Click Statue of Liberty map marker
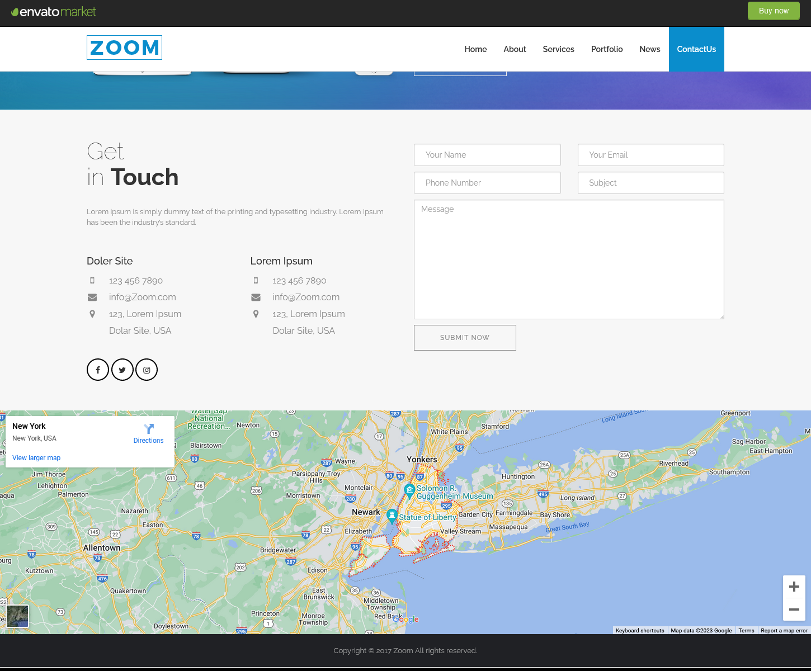 [x=392, y=516]
